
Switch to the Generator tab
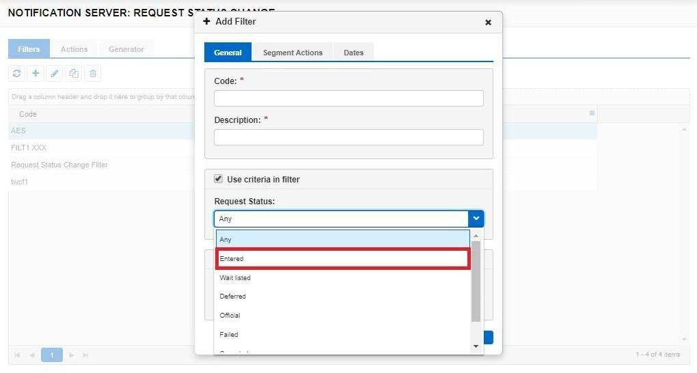coord(126,49)
